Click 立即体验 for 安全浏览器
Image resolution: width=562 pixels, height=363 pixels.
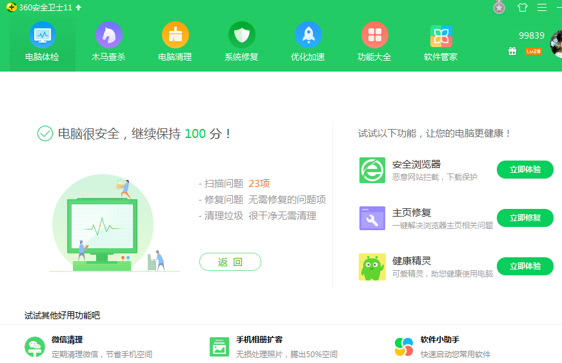pos(525,170)
